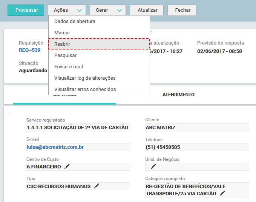The height and width of the screenshot is (202, 256).
Task: Edit Categoria completa using pencil icon
Action: [x=222, y=193]
